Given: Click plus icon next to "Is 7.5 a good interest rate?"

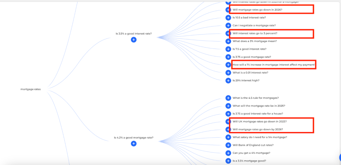Looking at the screenshot, I should tap(228, 49).
